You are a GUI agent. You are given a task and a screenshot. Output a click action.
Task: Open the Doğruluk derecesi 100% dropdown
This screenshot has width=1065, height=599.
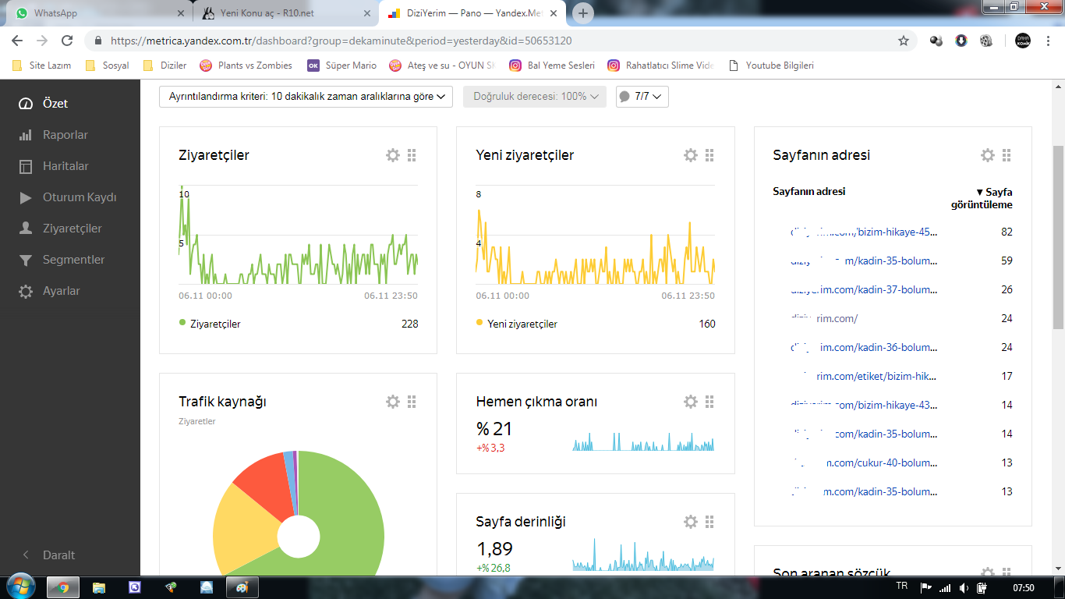[x=534, y=97]
